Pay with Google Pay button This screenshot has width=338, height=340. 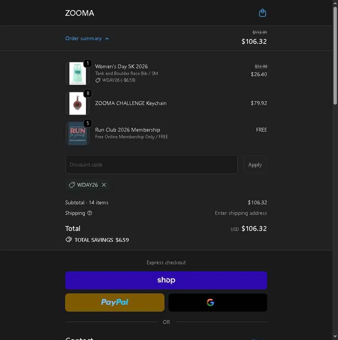[x=218, y=302]
